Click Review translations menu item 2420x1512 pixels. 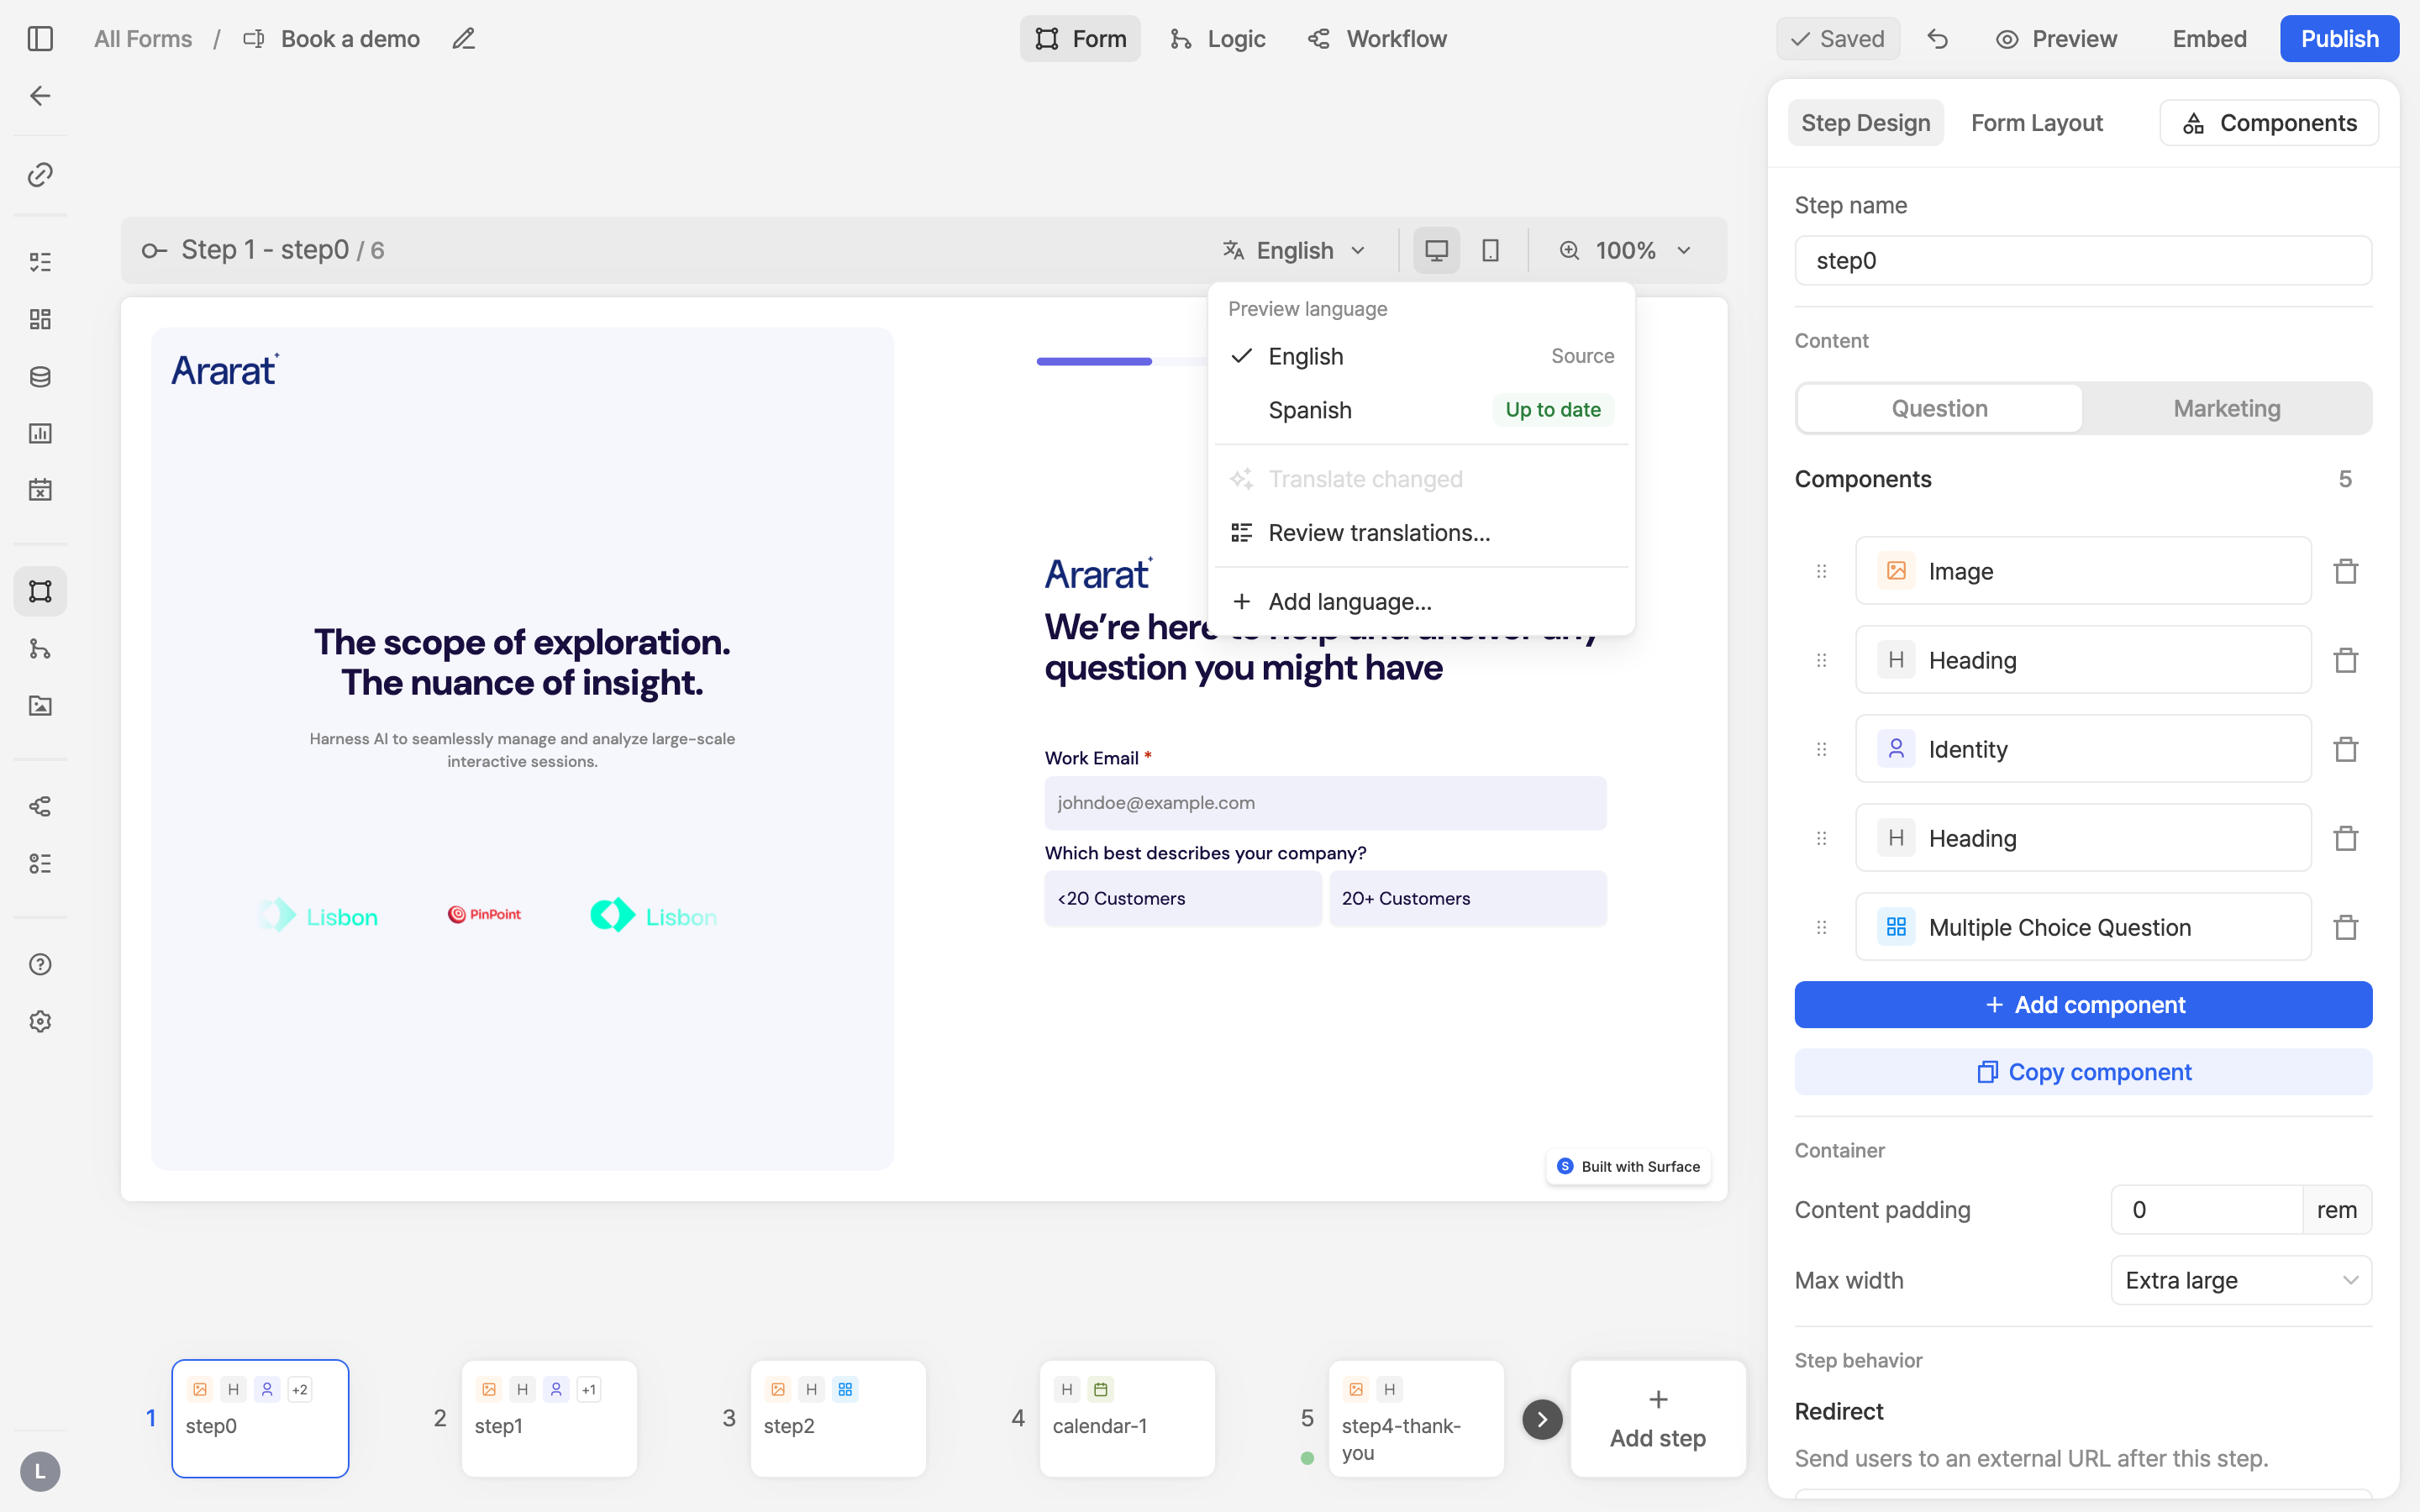click(1422, 533)
